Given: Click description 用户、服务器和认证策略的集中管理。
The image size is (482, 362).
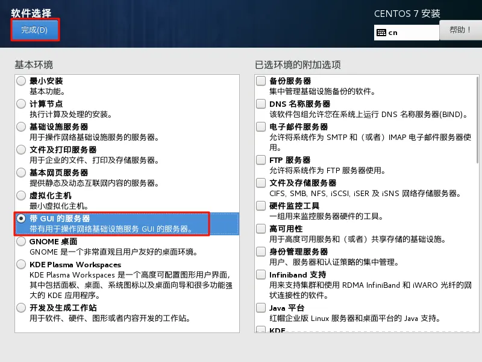Looking at the screenshot, I should click(334, 262).
